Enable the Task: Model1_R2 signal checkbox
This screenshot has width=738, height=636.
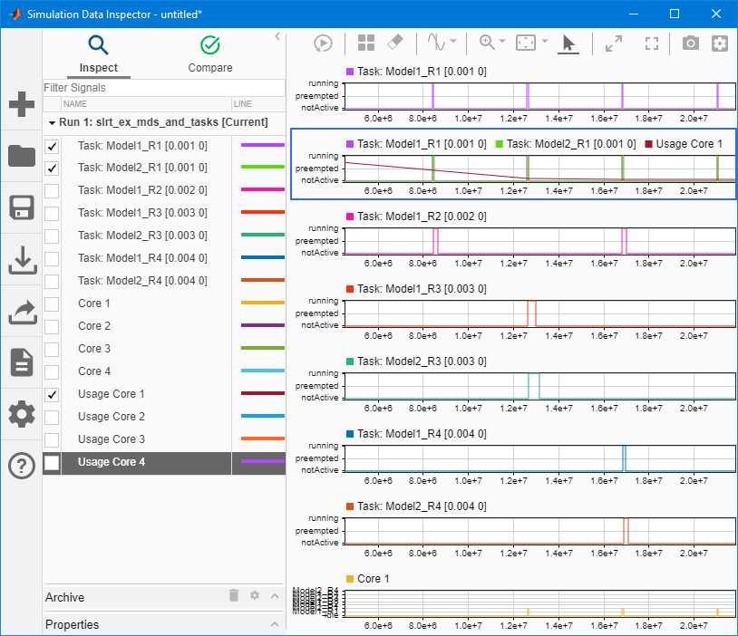(x=52, y=190)
